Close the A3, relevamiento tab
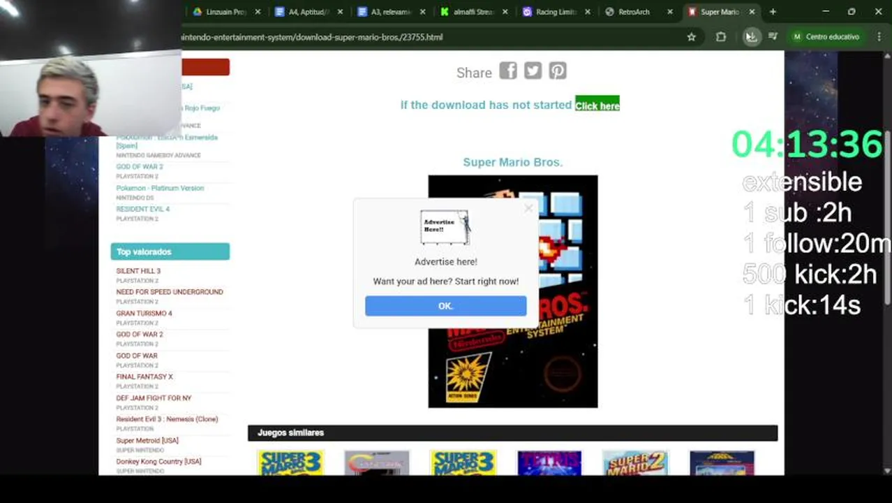This screenshot has width=892, height=503. pos(422,12)
